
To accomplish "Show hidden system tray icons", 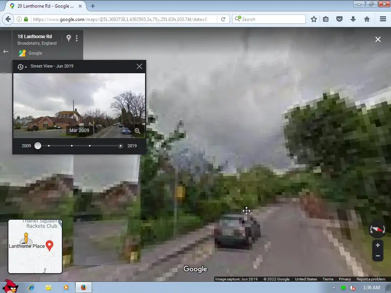I will (334, 288).
